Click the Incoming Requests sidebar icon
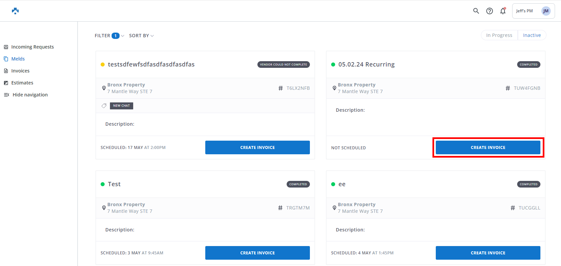The height and width of the screenshot is (266, 561). [x=6, y=47]
